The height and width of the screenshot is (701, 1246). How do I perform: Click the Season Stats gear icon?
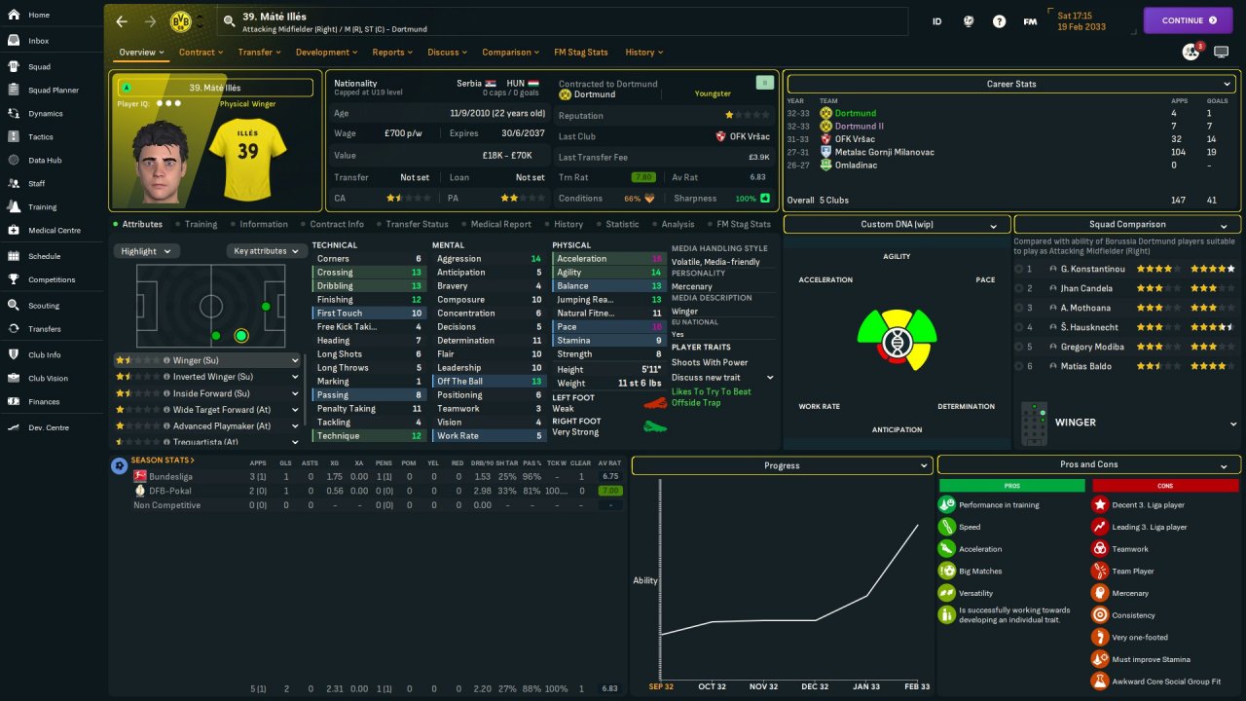tap(119, 465)
